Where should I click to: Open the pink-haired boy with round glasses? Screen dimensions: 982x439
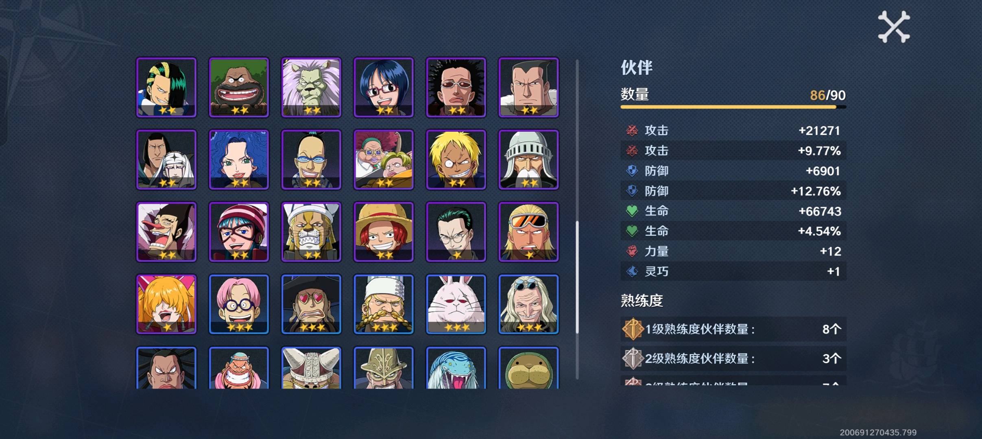pos(239,304)
